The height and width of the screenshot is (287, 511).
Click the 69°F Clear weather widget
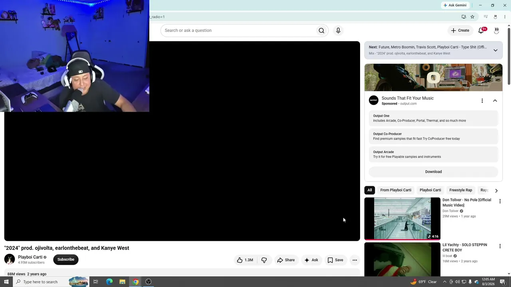tap(424, 282)
